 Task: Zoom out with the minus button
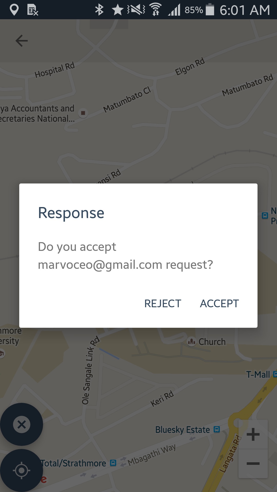[253, 463]
